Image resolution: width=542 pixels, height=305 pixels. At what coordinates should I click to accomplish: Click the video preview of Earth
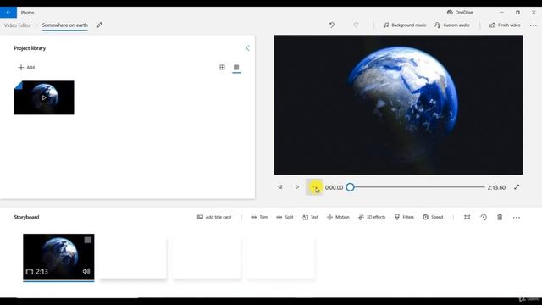click(x=398, y=105)
